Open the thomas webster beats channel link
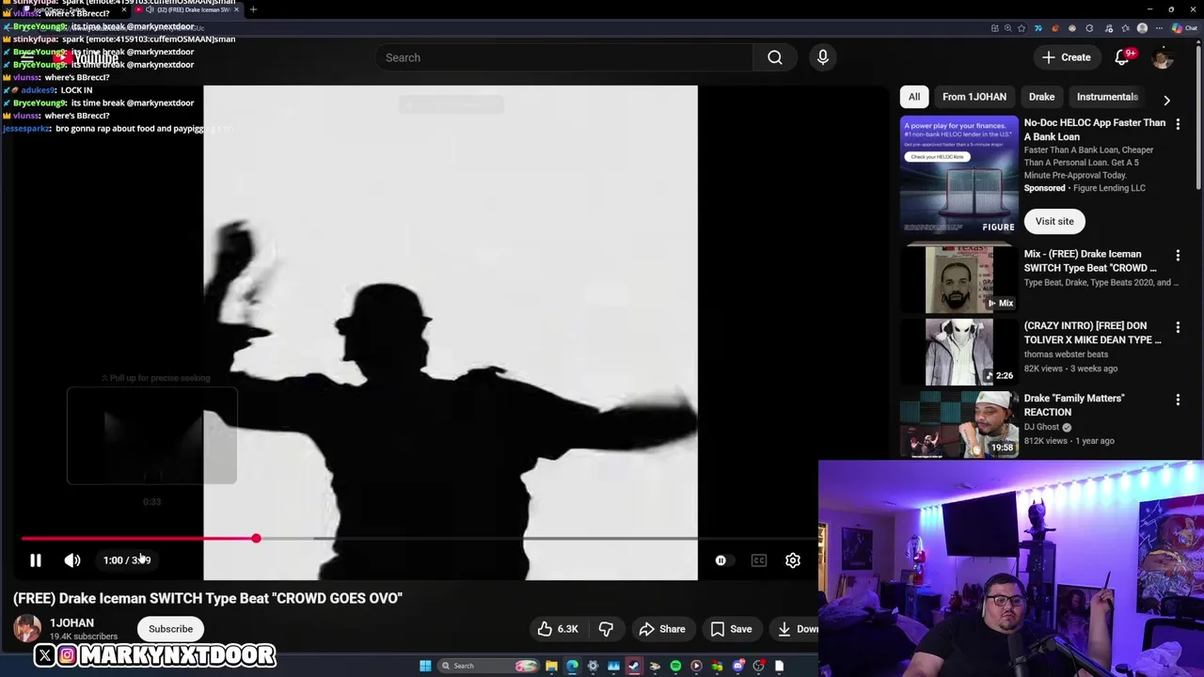 click(1066, 354)
